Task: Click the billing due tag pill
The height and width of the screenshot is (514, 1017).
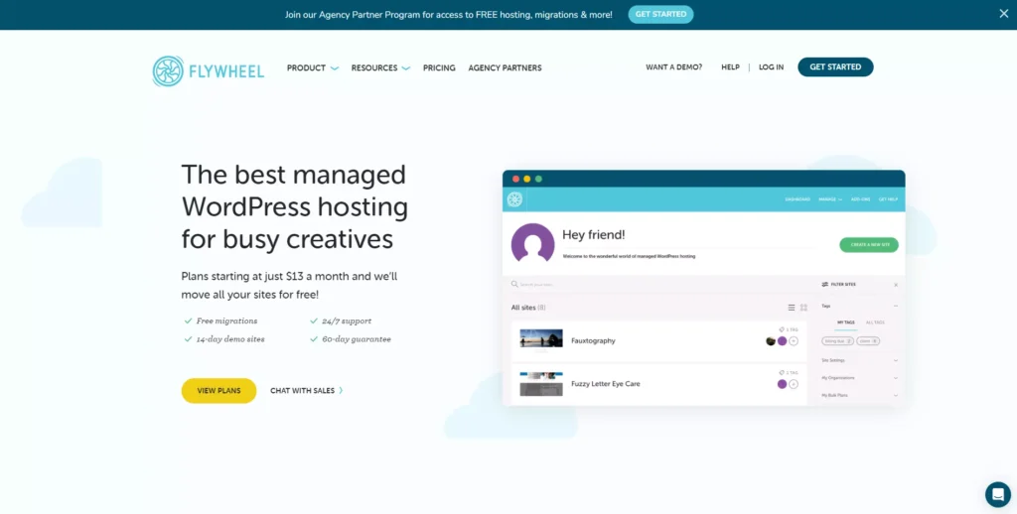Action: pyautogui.click(x=838, y=341)
